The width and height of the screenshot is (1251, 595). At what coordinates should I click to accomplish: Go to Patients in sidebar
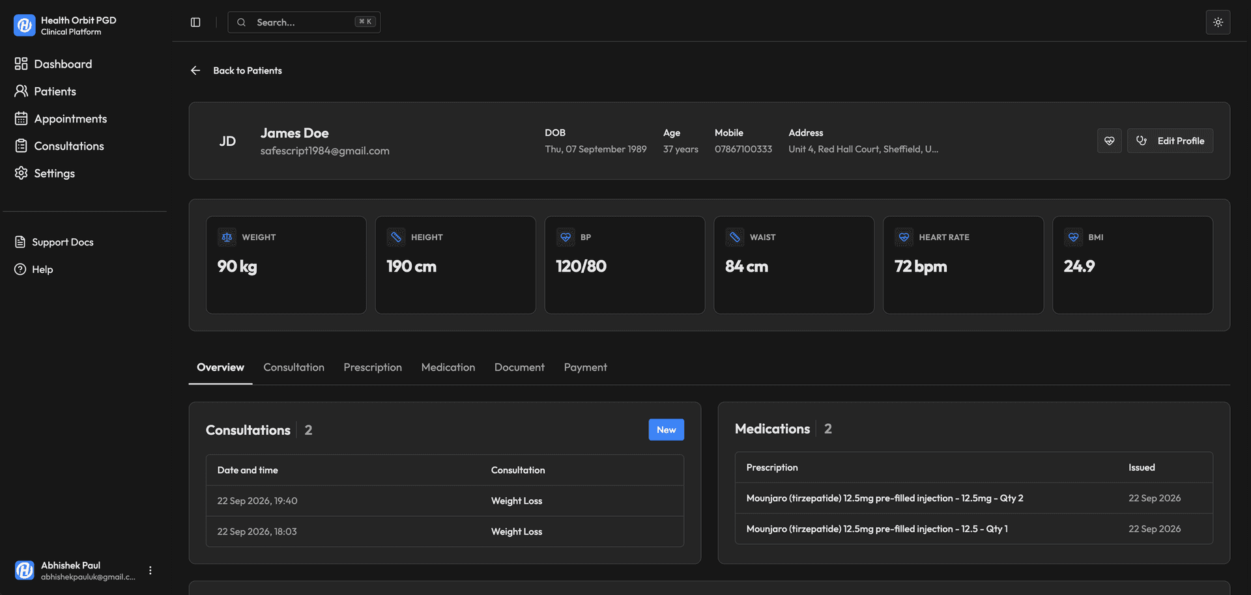click(46, 91)
